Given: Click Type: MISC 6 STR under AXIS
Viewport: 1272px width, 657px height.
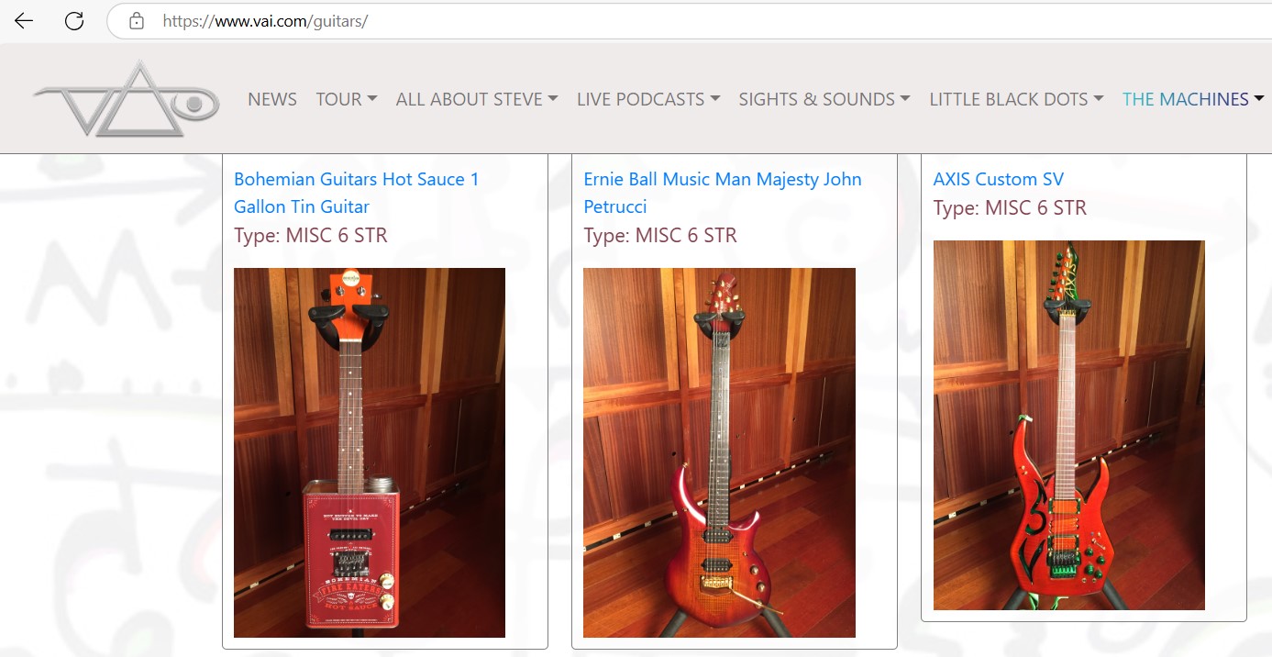Looking at the screenshot, I should (1010, 208).
